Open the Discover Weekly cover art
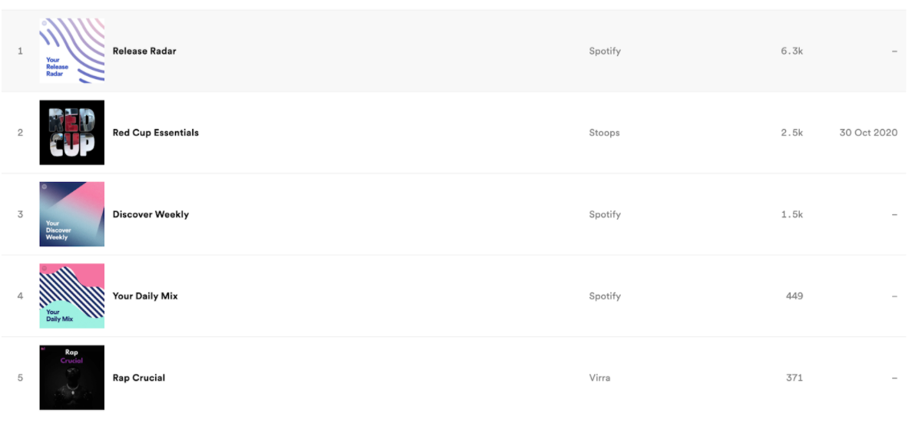This screenshot has height=430, width=915. [x=72, y=214]
